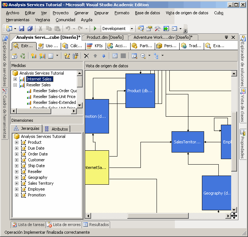Start debugging with the green play icon
248x237 pixels.
tap(95, 29)
